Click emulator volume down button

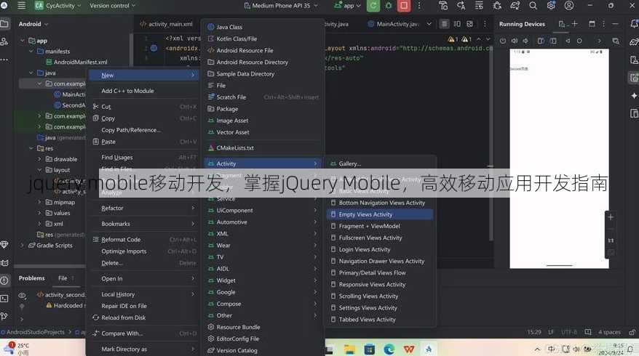(525, 41)
